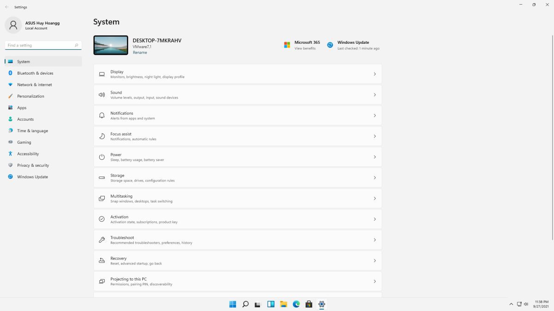This screenshot has height=311, width=554.
Task: Click the Troubleshoot wrench icon
Action: (x=102, y=240)
